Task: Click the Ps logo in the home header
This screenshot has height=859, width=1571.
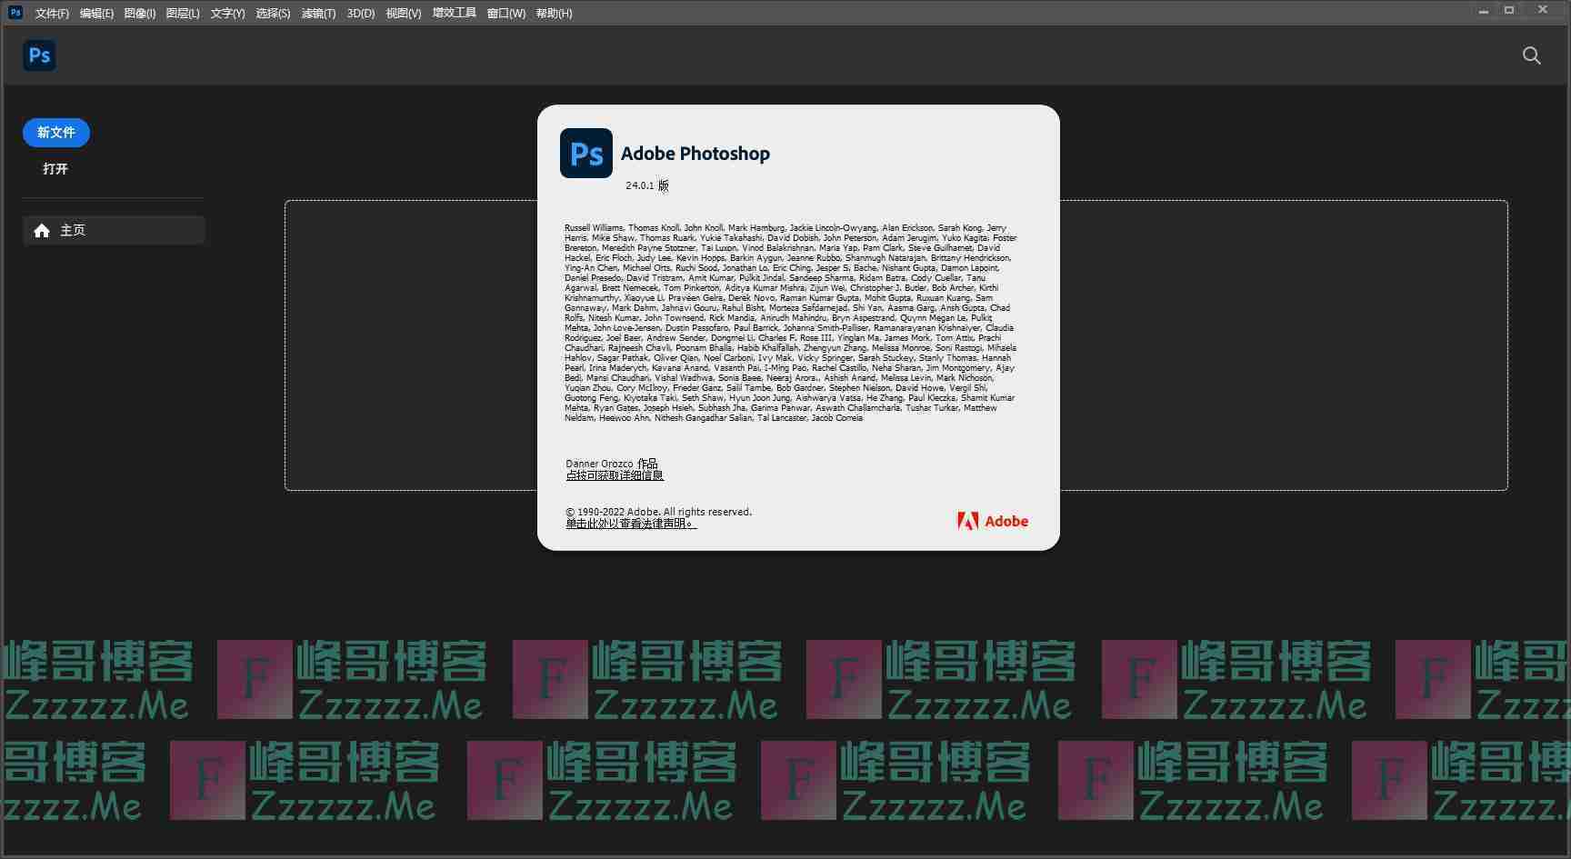Action: pos(39,55)
